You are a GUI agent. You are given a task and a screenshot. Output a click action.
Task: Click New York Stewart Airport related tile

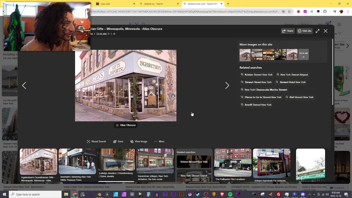pos(194,175)
